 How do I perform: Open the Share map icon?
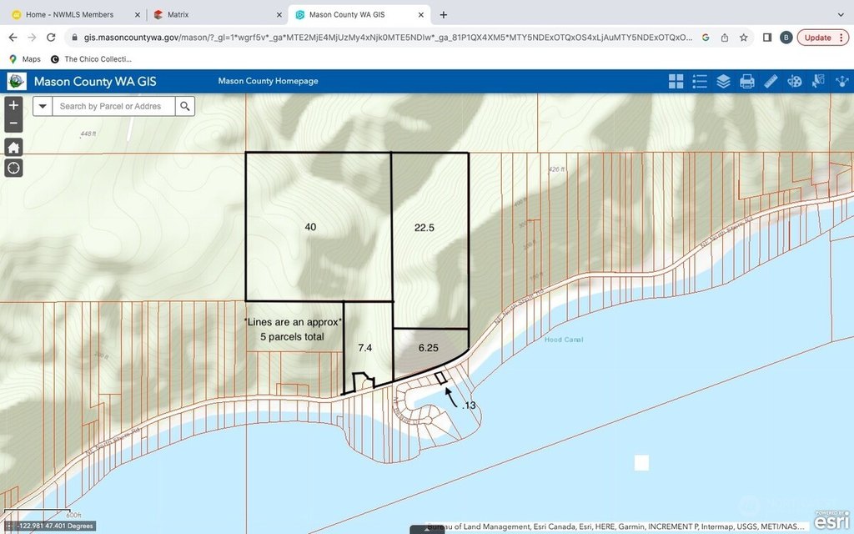[x=841, y=81]
